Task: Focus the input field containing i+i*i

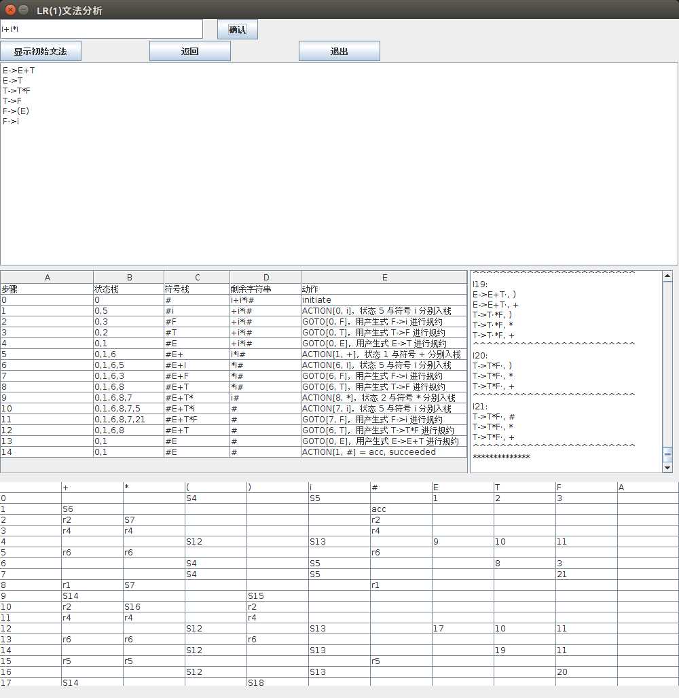Action: (102, 29)
